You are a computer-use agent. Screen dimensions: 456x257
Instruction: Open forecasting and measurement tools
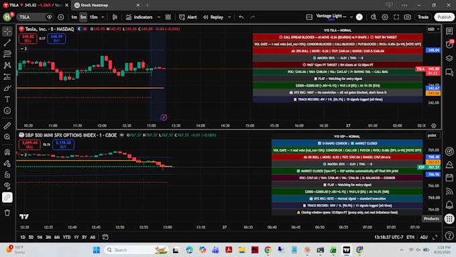click(x=7, y=76)
